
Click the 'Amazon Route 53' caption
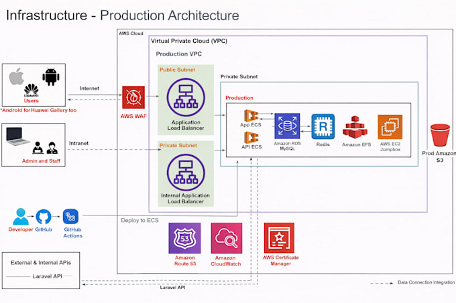(x=185, y=261)
